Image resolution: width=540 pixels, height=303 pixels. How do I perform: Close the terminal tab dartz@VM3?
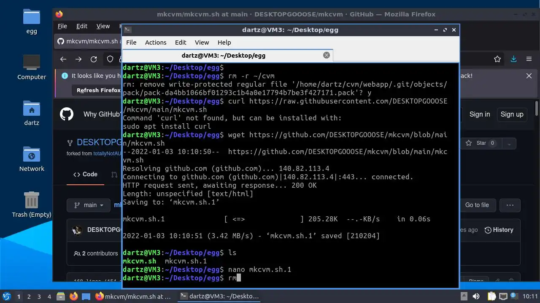(326, 55)
